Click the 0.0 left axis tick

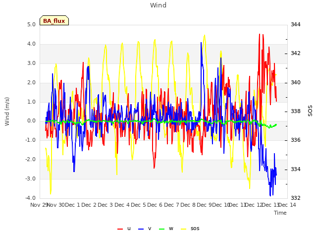tap(31, 121)
